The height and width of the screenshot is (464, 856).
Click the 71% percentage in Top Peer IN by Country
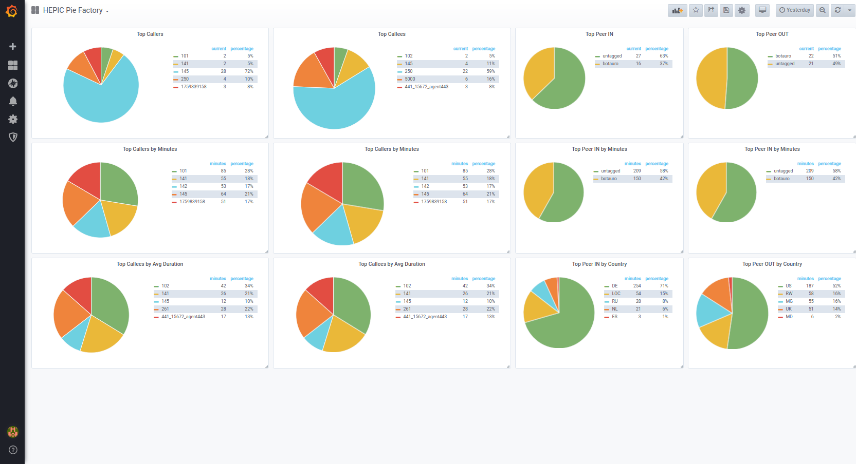[x=664, y=286]
